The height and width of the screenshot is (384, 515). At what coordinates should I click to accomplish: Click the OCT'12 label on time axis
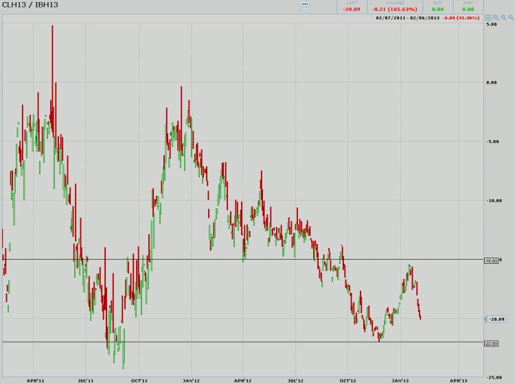click(347, 380)
